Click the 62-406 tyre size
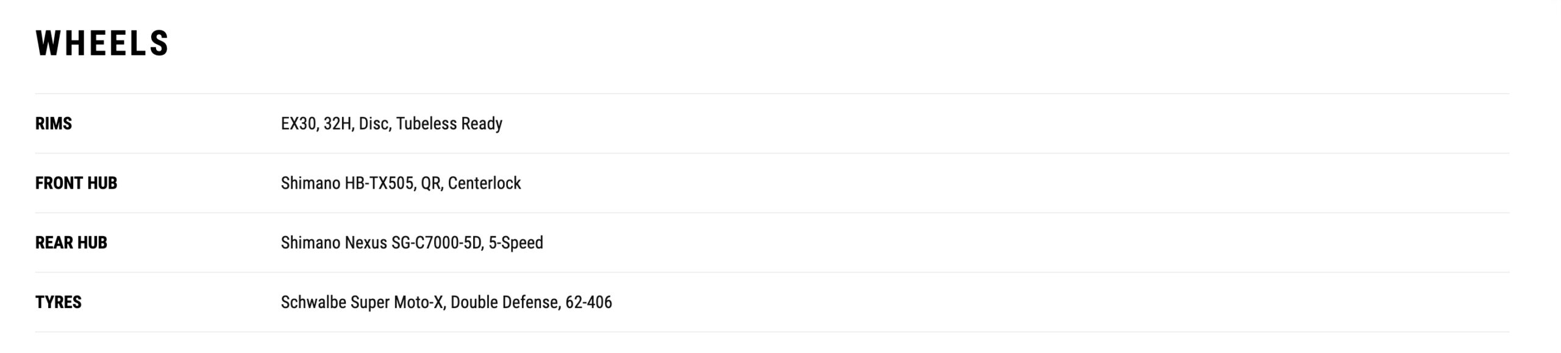 point(588,302)
